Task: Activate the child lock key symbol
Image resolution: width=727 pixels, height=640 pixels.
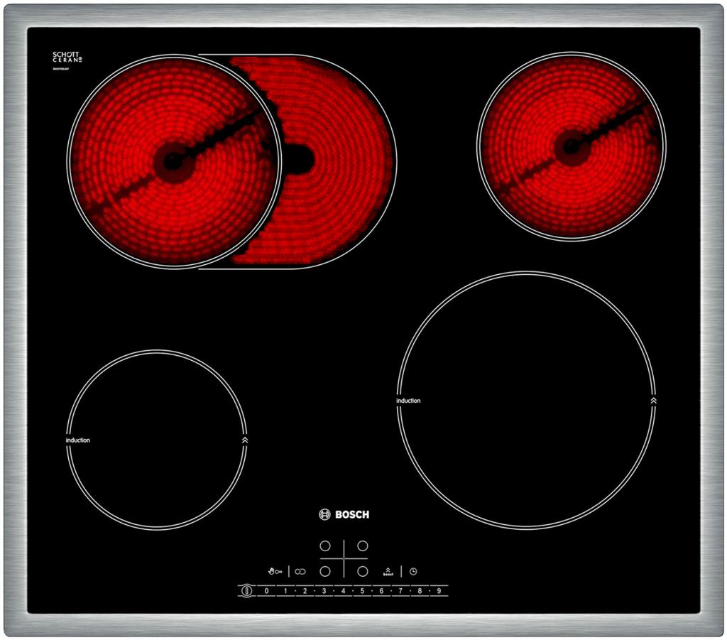Action: [x=275, y=570]
